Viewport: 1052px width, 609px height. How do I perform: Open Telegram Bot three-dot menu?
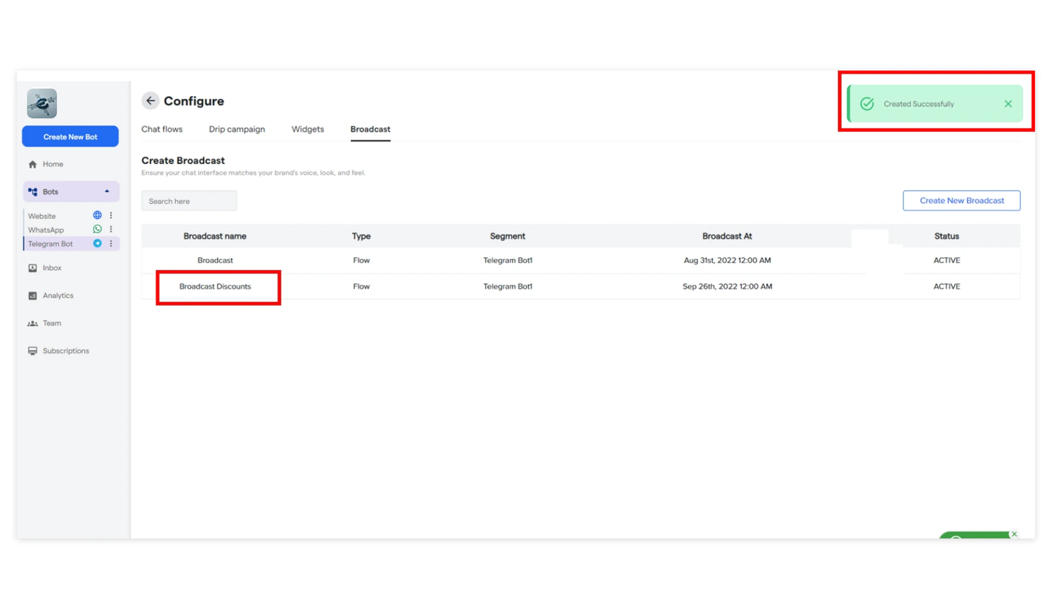111,243
